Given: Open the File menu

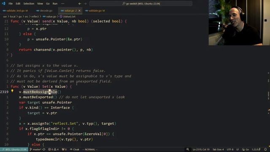Looking at the screenshot, I should click(11, 4).
